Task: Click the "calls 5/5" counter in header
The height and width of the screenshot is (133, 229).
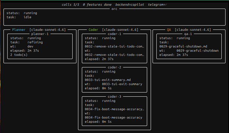Action: (70, 5)
